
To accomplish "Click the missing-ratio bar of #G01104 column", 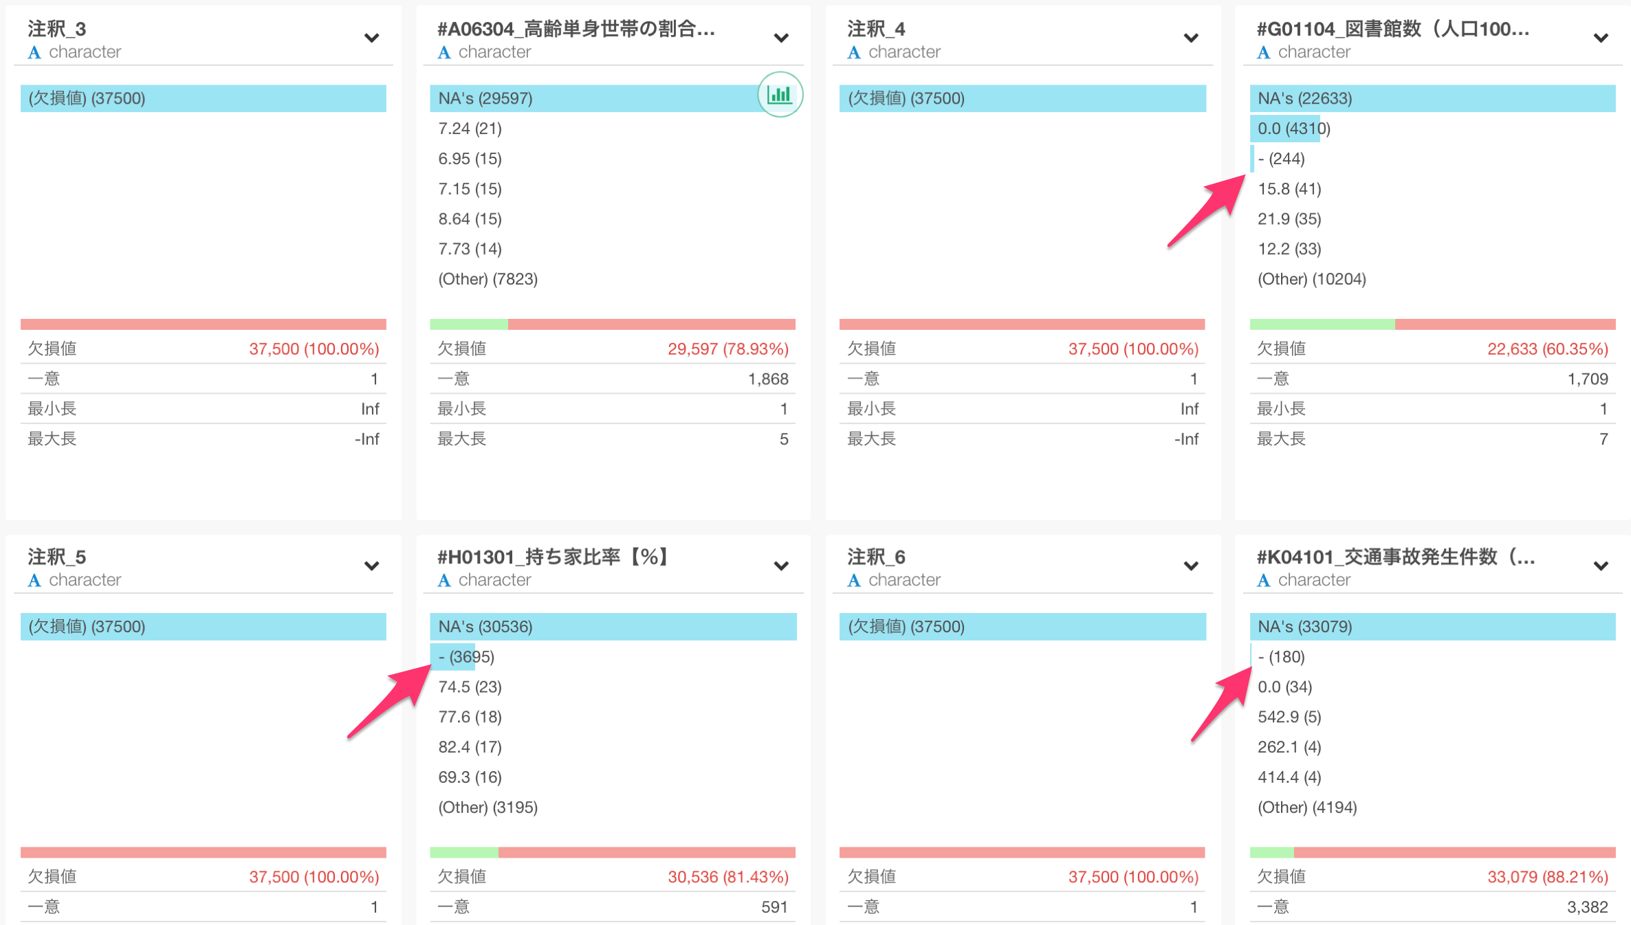I will [x=1432, y=324].
